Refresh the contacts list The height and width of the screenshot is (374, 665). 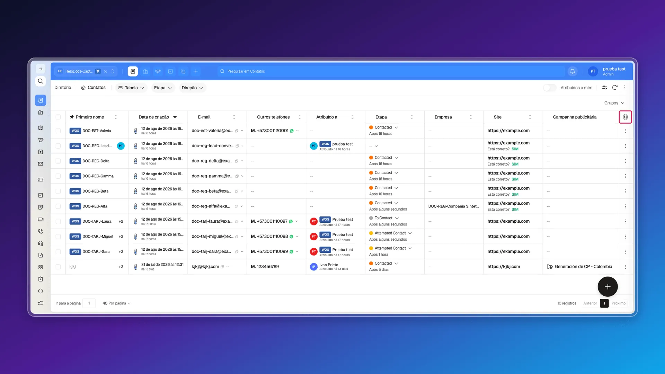pos(615,88)
